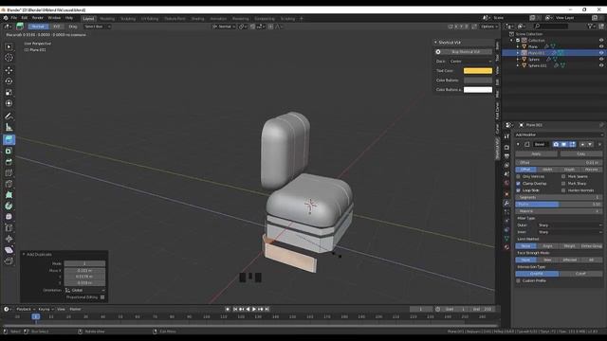Select the Move tool

[9, 70]
